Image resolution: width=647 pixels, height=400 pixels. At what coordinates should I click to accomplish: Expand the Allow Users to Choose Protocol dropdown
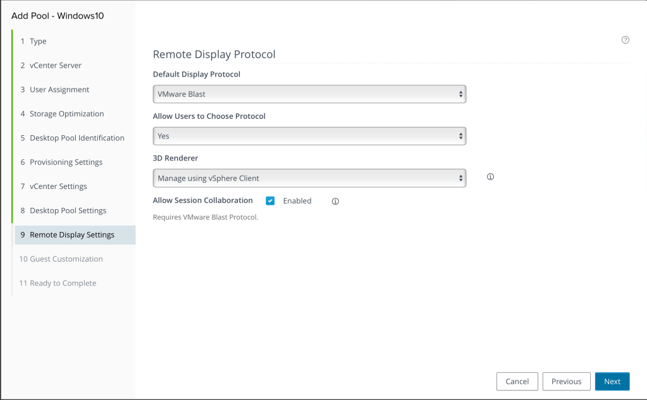coord(309,136)
